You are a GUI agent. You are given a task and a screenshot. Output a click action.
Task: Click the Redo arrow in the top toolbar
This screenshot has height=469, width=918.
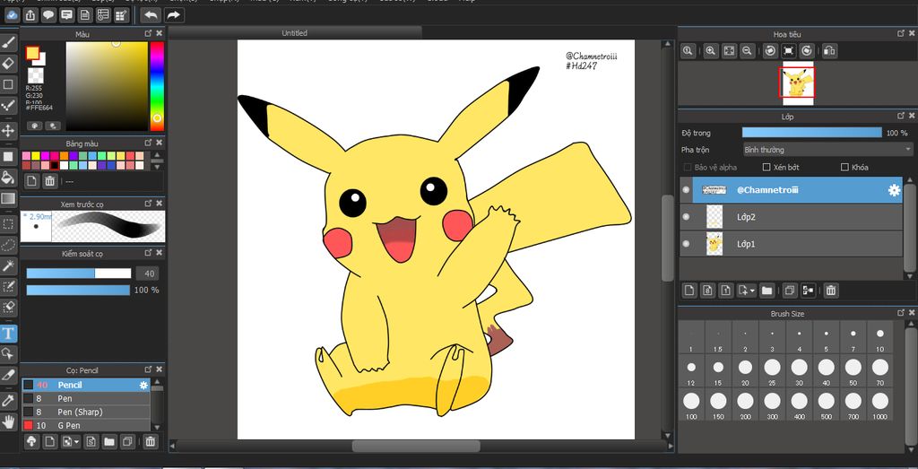click(x=173, y=15)
